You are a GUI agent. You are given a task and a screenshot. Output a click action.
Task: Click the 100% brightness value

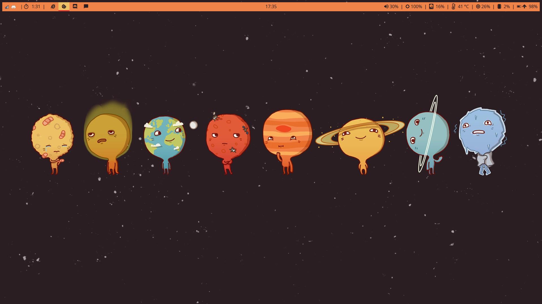tap(416, 6)
